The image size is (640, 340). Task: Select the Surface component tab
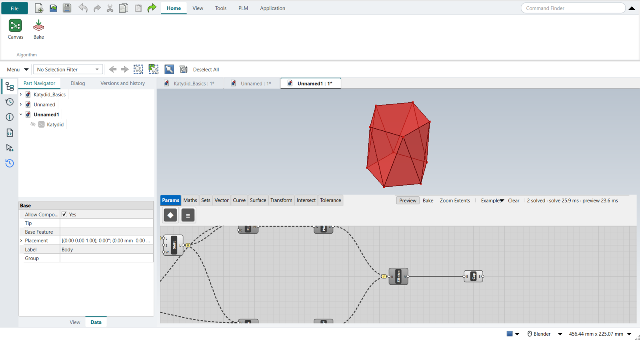tap(258, 200)
